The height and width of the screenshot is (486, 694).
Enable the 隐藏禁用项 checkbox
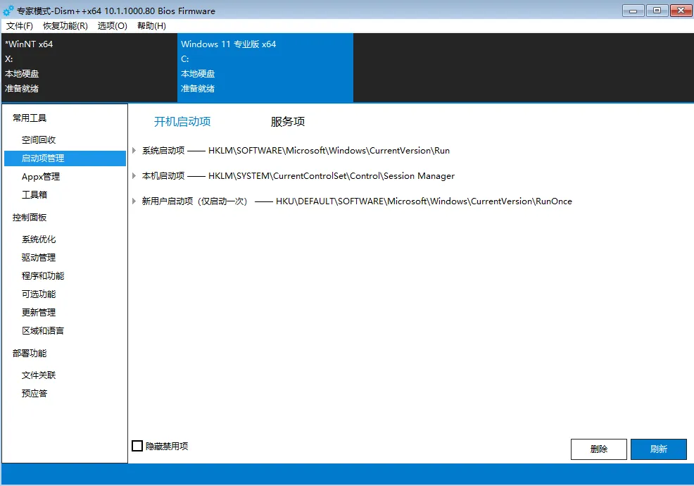(138, 445)
